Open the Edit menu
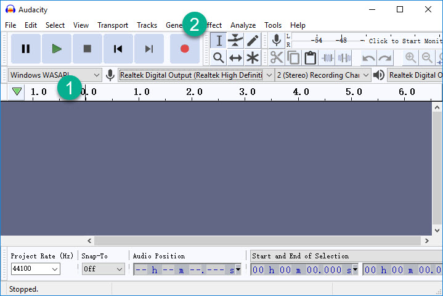This screenshot has height=296, width=443. click(31, 25)
